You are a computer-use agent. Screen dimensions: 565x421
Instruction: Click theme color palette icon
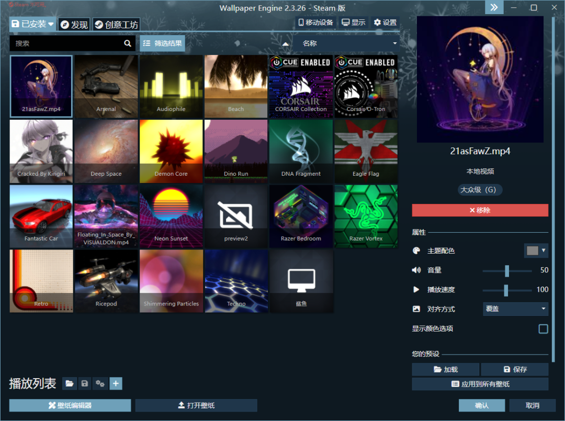(416, 251)
